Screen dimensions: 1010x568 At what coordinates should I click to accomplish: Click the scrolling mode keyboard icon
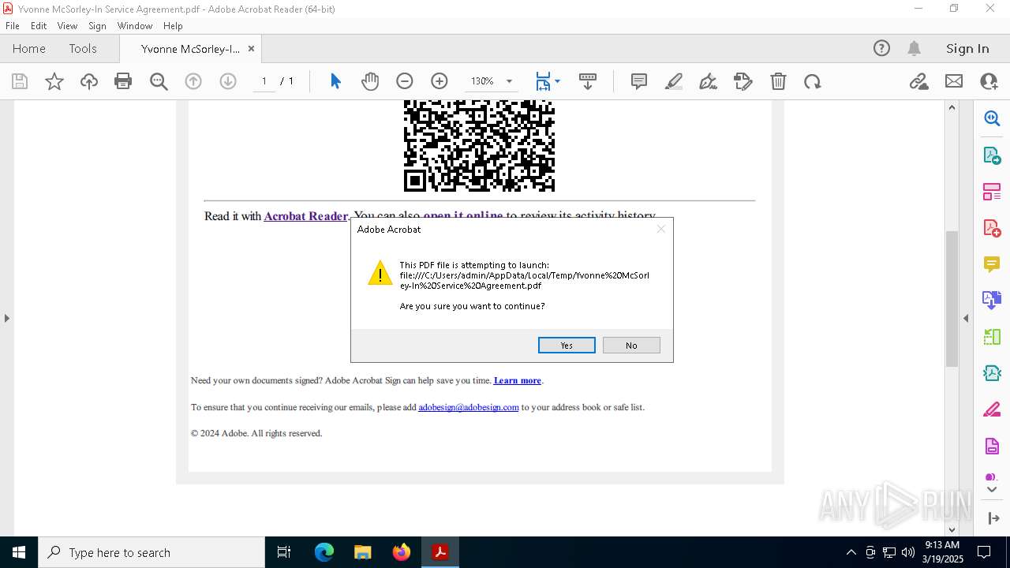[x=588, y=81]
